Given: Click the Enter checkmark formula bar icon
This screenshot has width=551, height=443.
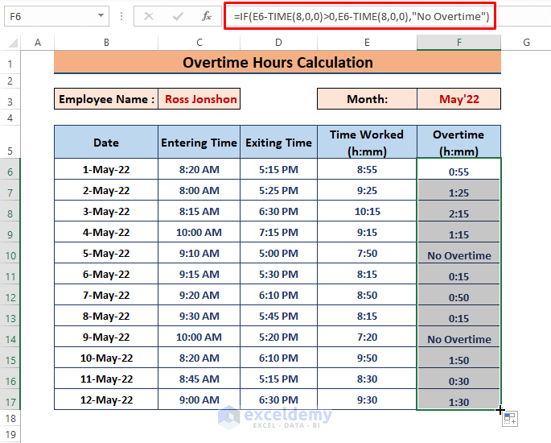Looking at the screenshot, I should click(x=178, y=16).
